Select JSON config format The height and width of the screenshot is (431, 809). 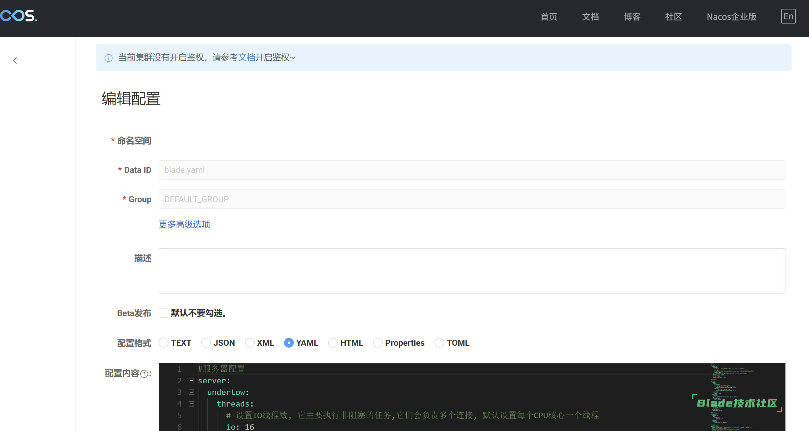click(x=206, y=343)
